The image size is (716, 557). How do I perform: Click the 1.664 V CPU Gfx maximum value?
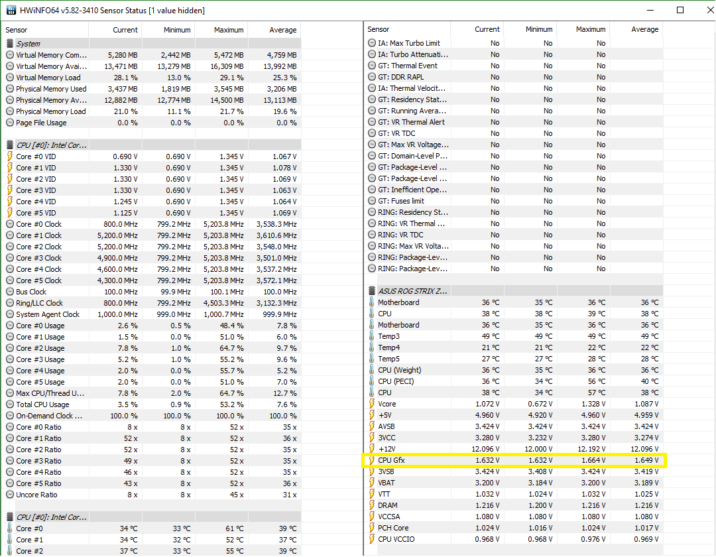[x=593, y=460]
